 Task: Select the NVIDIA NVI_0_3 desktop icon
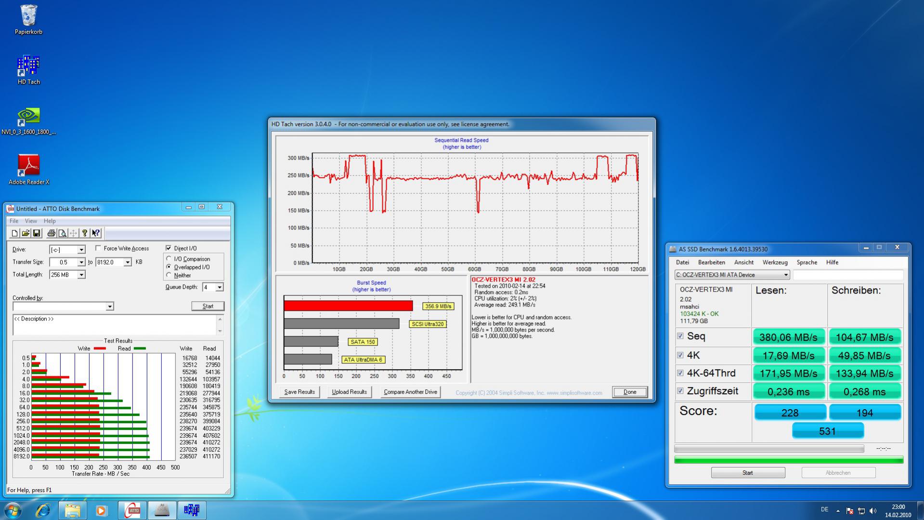(28, 121)
